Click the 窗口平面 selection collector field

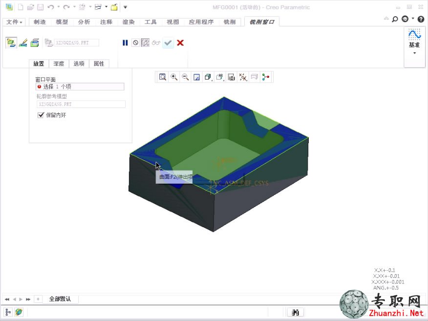click(x=80, y=86)
